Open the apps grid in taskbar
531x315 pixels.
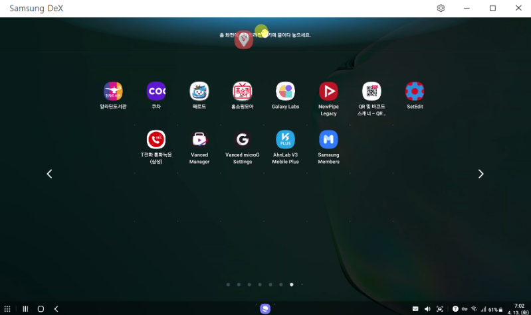(x=7, y=309)
